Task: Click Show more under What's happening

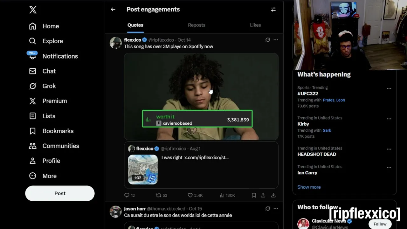Action: [309, 187]
